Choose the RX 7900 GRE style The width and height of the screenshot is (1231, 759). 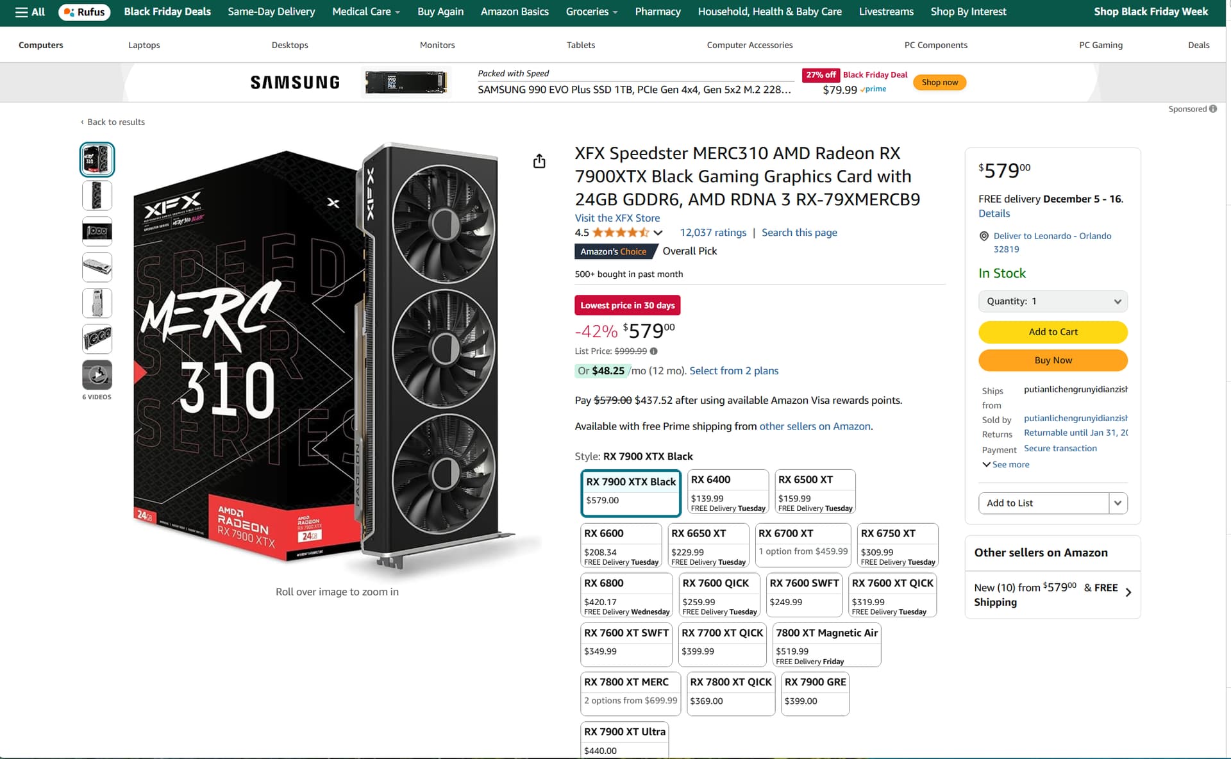point(815,694)
